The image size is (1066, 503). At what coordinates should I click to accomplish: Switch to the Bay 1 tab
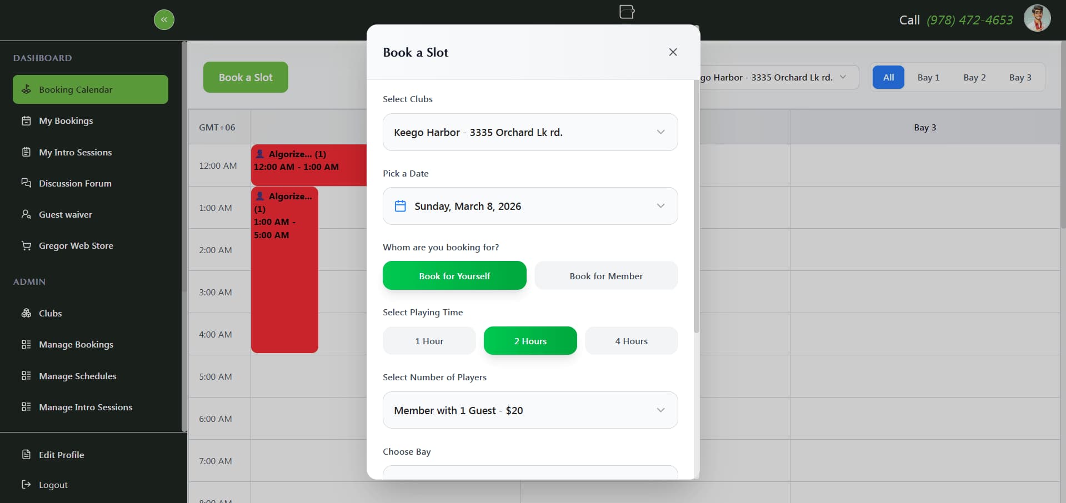click(x=928, y=77)
